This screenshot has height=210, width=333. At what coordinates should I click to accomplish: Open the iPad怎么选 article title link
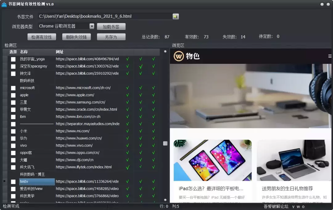[211, 188]
